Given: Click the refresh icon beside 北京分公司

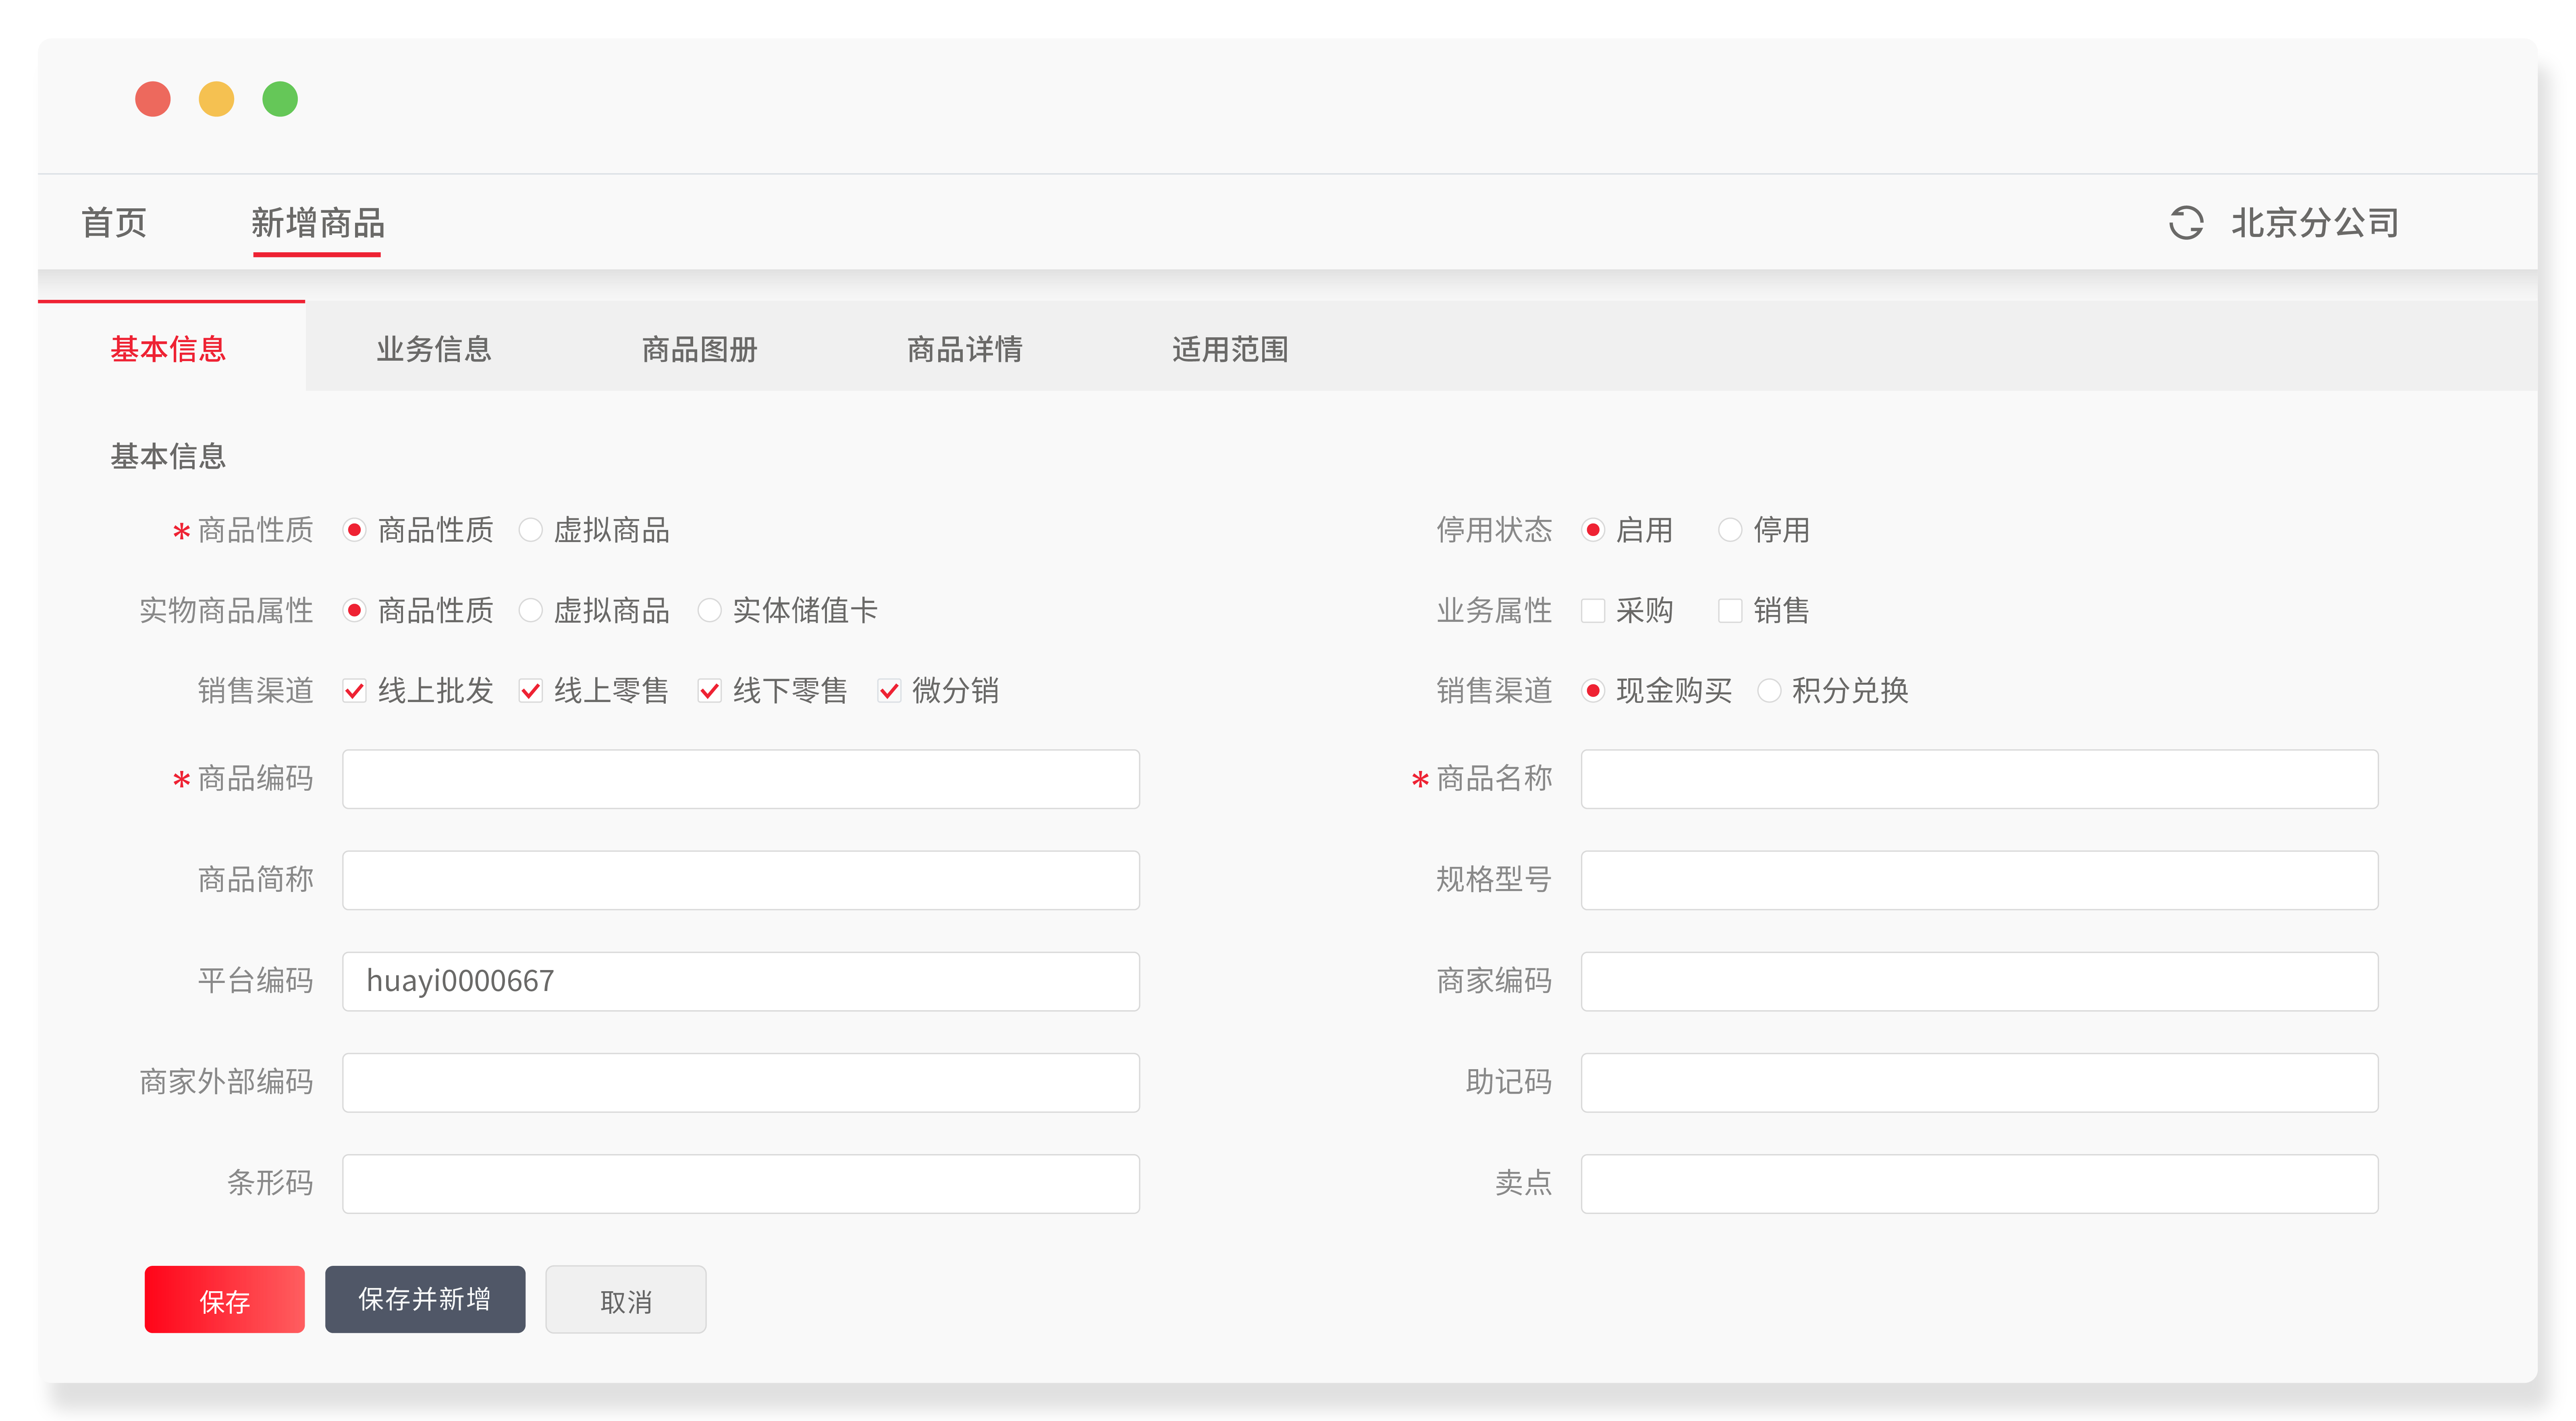Looking at the screenshot, I should (x=2185, y=222).
